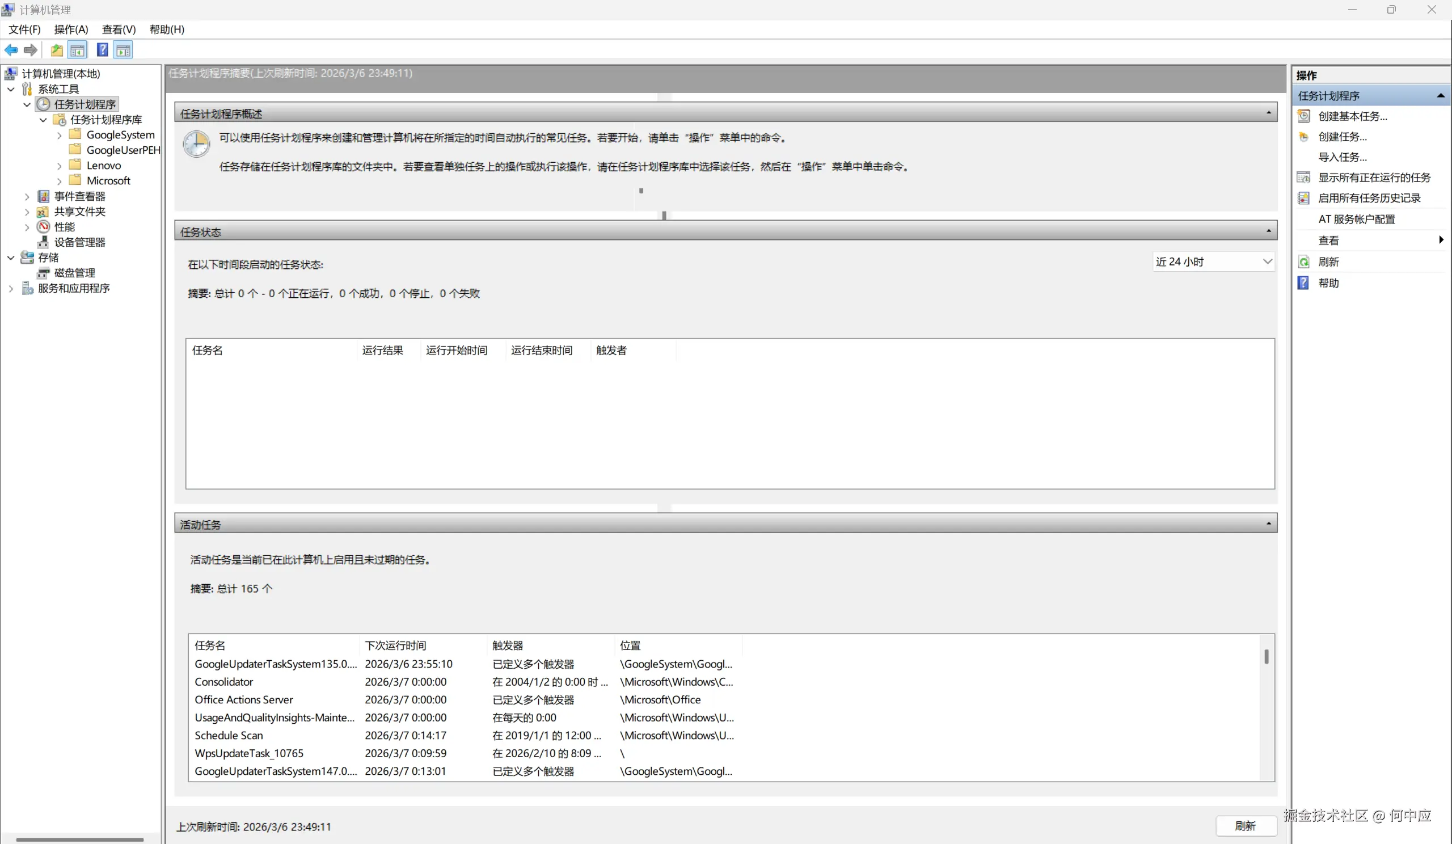
Task: Collapse the 活动任务 section header
Action: tap(1268, 524)
